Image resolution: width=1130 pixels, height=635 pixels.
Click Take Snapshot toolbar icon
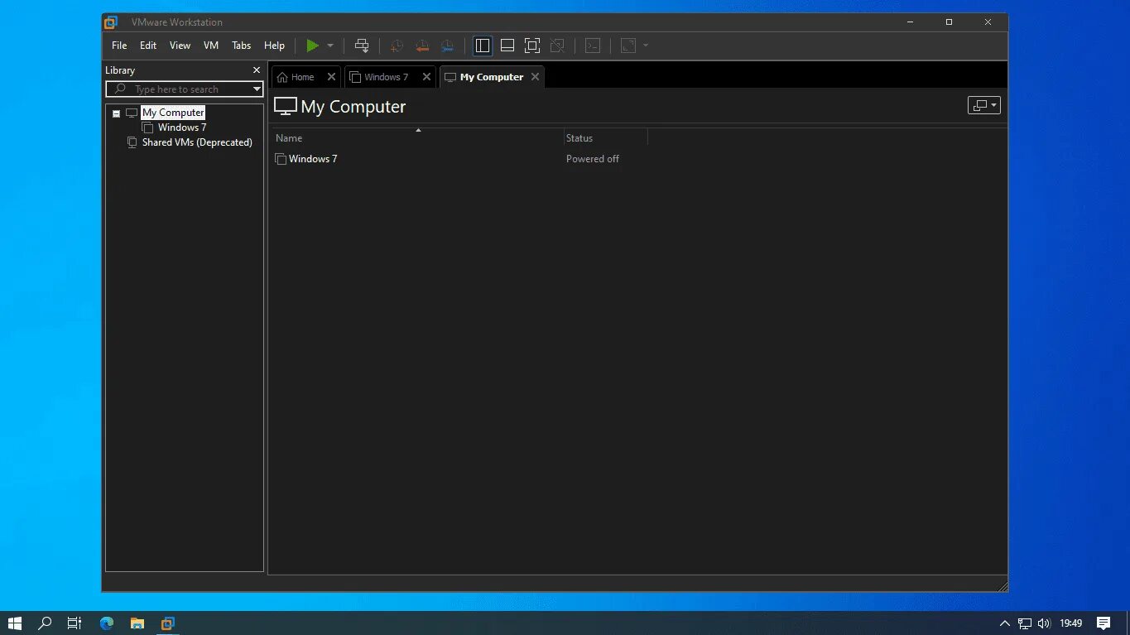397,46
